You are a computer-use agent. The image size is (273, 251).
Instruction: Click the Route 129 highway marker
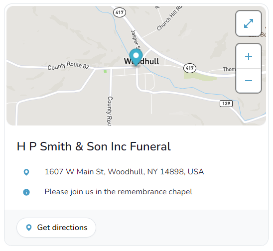226,104
